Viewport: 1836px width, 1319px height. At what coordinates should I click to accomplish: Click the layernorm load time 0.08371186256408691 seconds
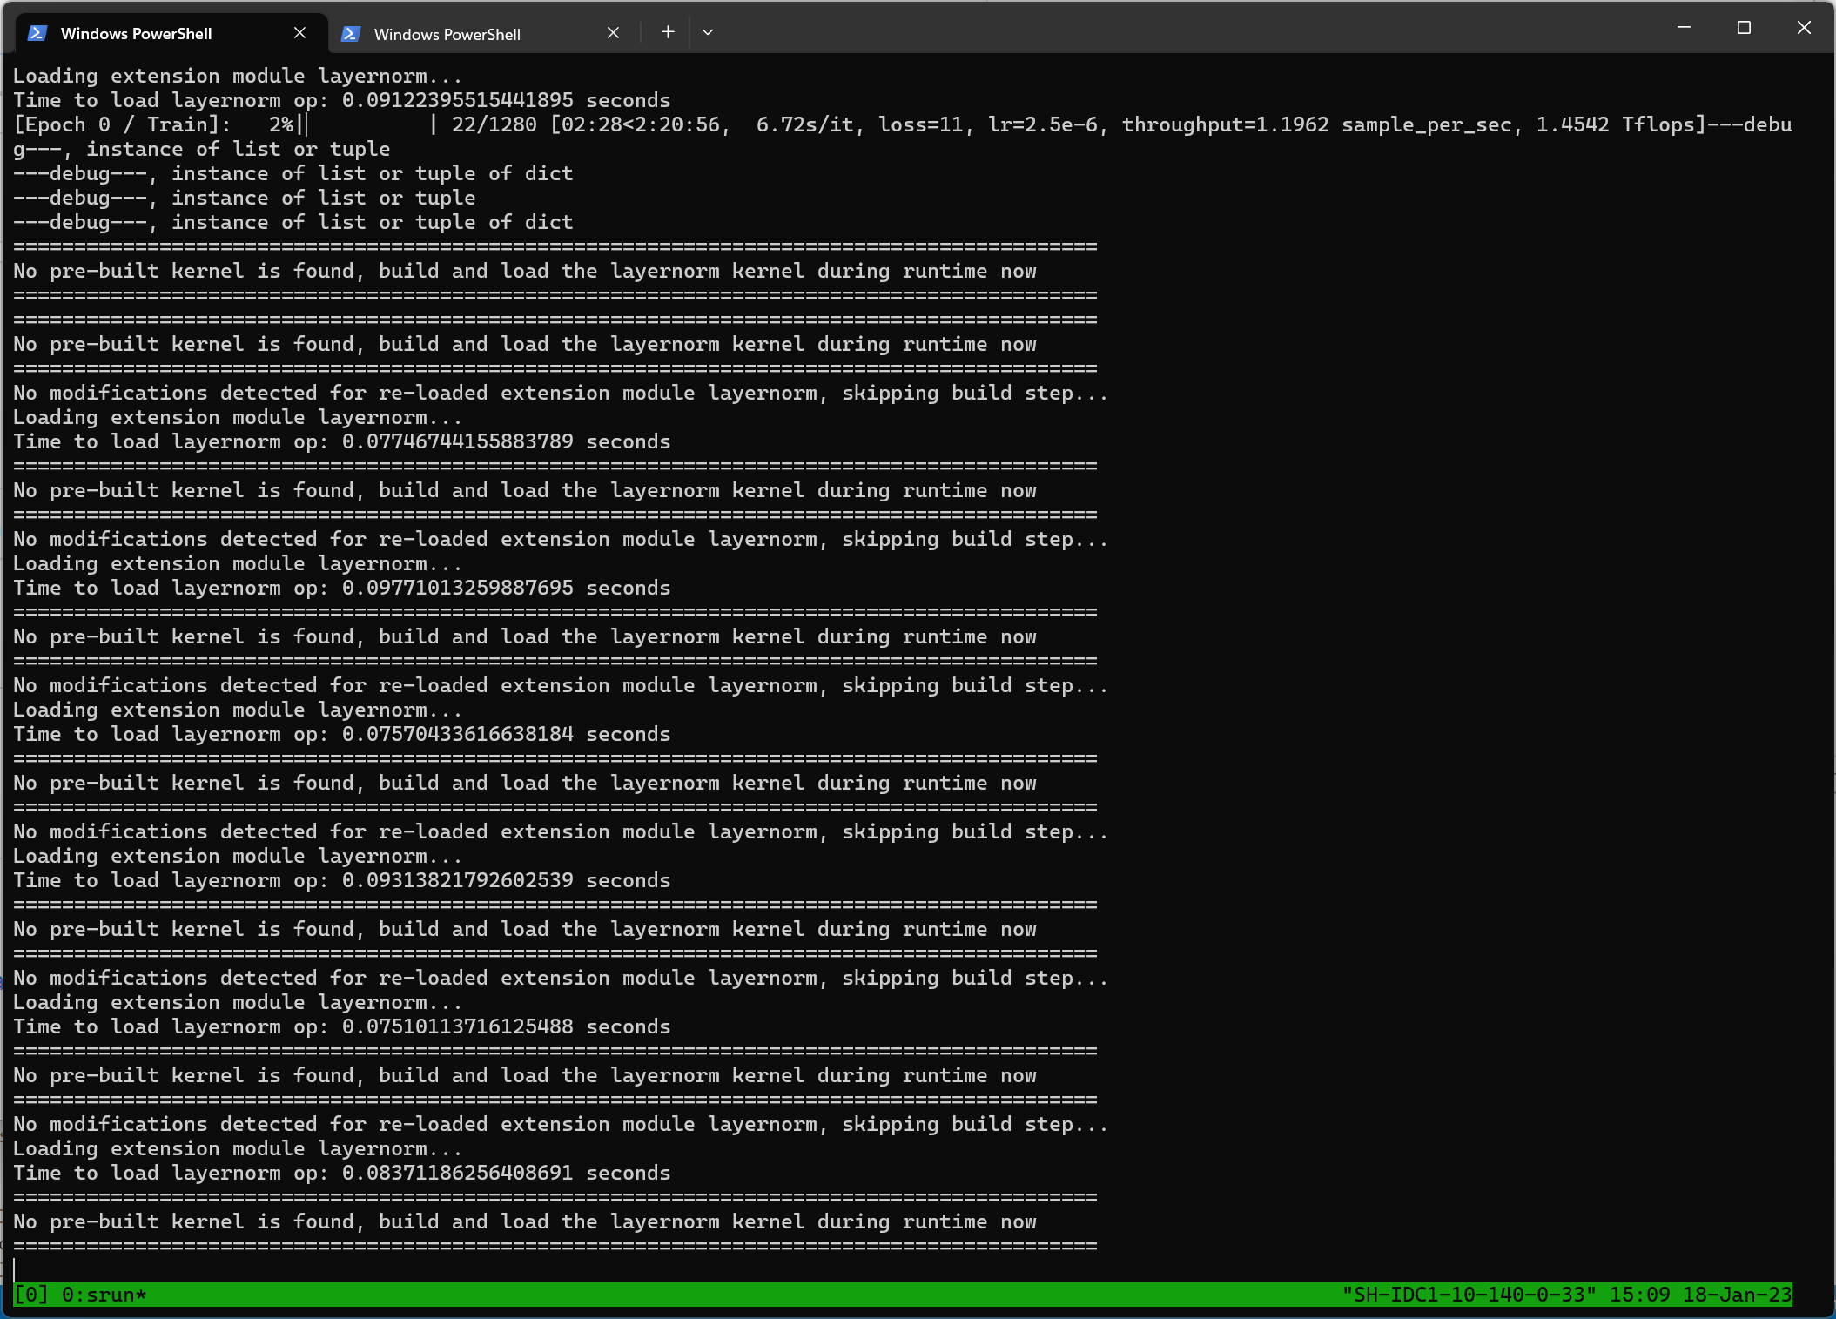point(456,1173)
